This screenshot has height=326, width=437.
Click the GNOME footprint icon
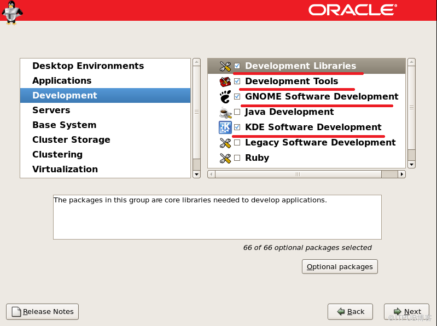[x=225, y=97]
